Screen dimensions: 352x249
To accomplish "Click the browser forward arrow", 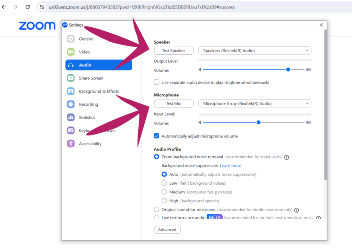I will [15, 7].
